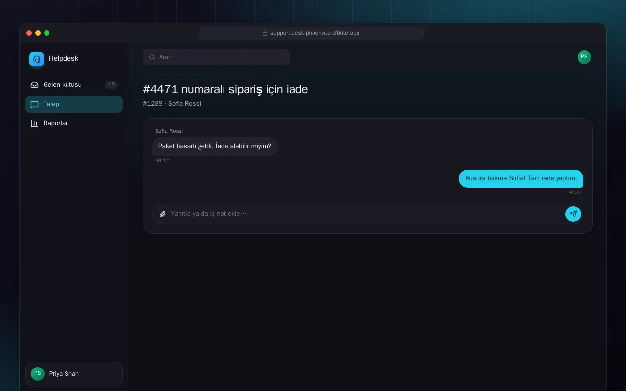Screen dimensions: 626x391
Task: Click the ticket title '#4471 numaralı sipariş için iade'
Action: click(225, 89)
